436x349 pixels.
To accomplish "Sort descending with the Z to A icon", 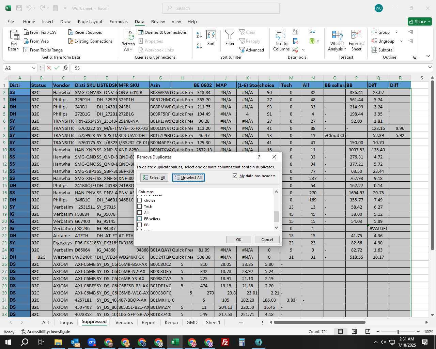I will coord(199,45).
